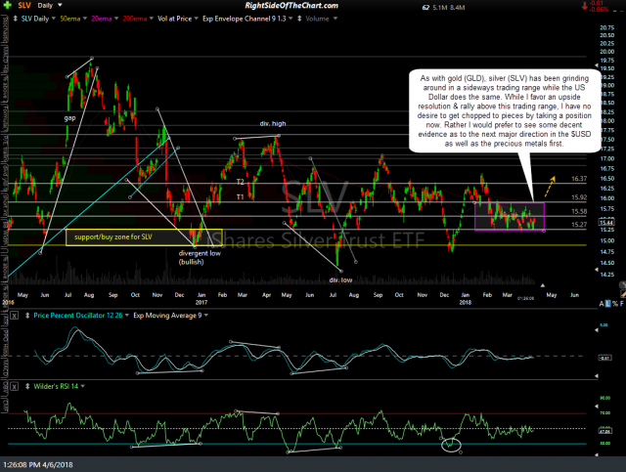Click the 20.00 price axis label
The height and width of the screenshot is (472, 626).
coord(607,52)
